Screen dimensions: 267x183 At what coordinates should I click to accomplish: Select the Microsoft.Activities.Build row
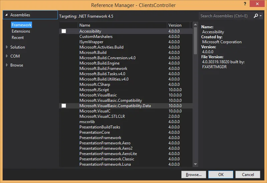[126, 47]
